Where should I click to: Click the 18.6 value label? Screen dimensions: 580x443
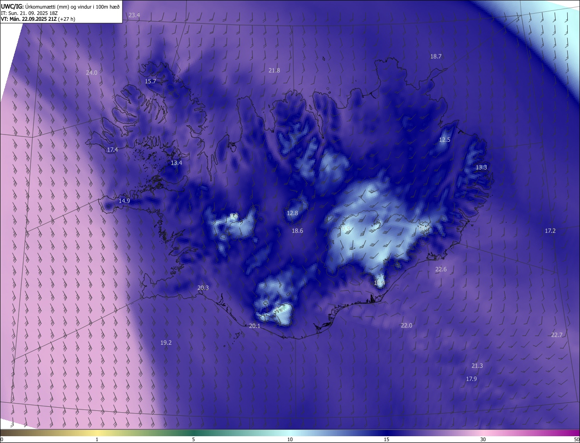tap(297, 231)
